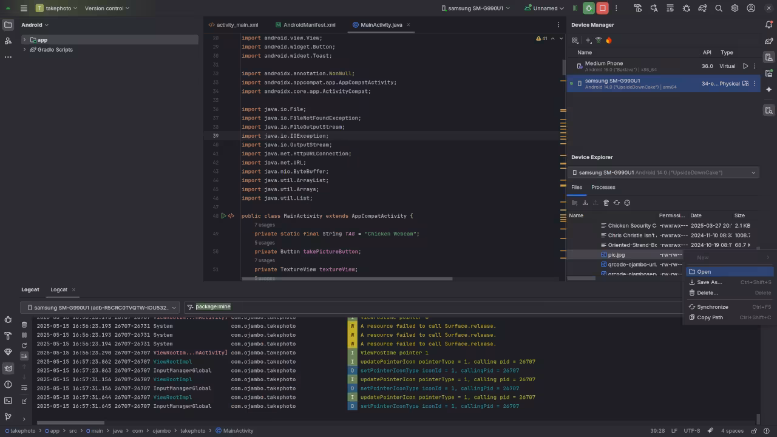
Task: Add a new device with plus icon
Action: [x=588, y=40]
